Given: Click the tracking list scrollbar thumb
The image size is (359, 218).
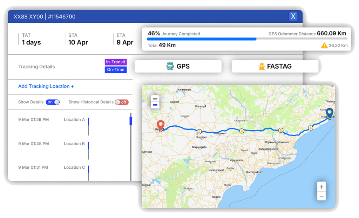Looking at the screenshot, I should pyautogui.click(x=131, y=121).
